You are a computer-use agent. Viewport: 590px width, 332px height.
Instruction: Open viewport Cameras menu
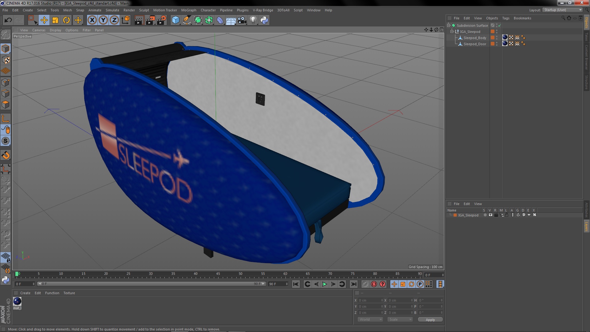pos(39,30)
